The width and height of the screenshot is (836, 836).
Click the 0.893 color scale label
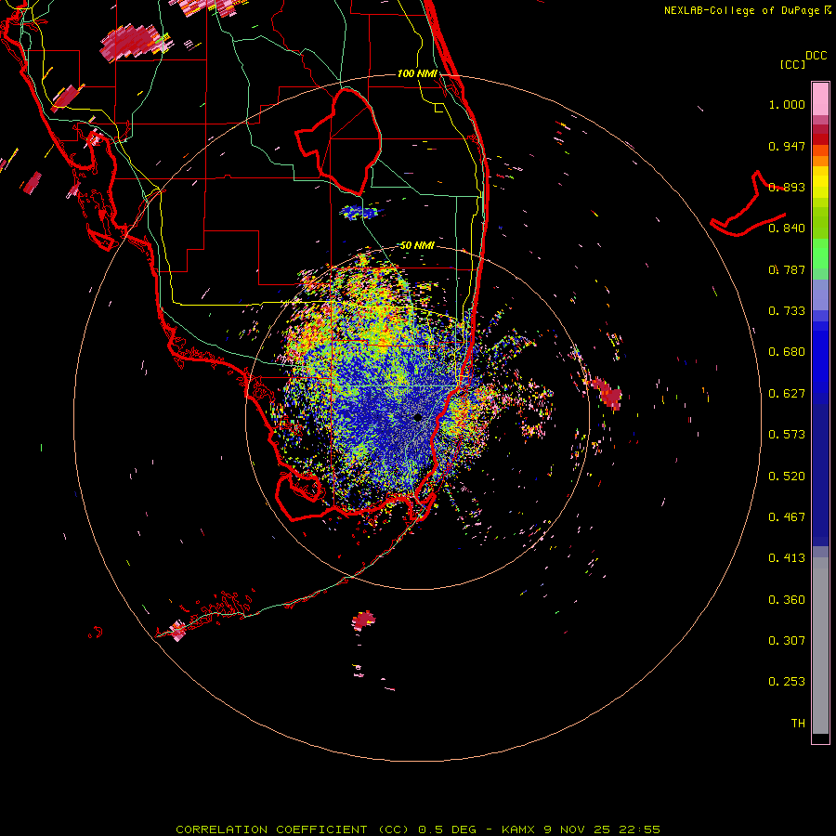787,187
